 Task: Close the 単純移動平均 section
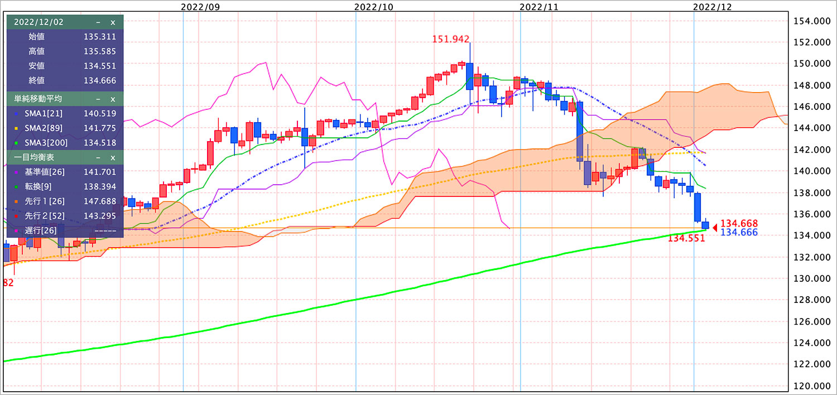113,99
